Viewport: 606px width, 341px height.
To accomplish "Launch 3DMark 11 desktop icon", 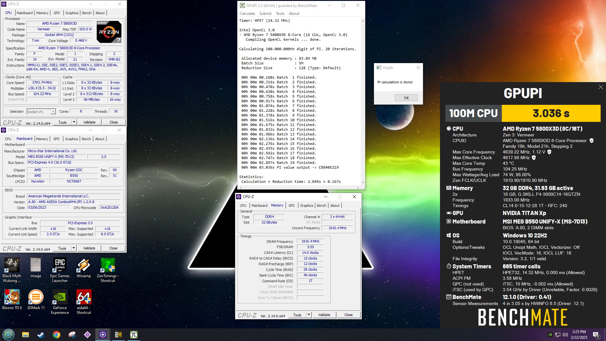I will [36, 299].
